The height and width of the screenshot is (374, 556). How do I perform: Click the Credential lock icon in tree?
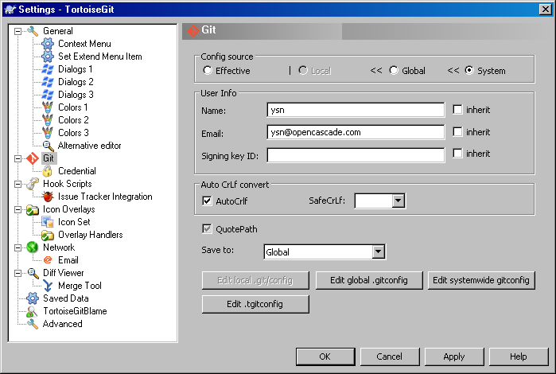pos(47,171)
